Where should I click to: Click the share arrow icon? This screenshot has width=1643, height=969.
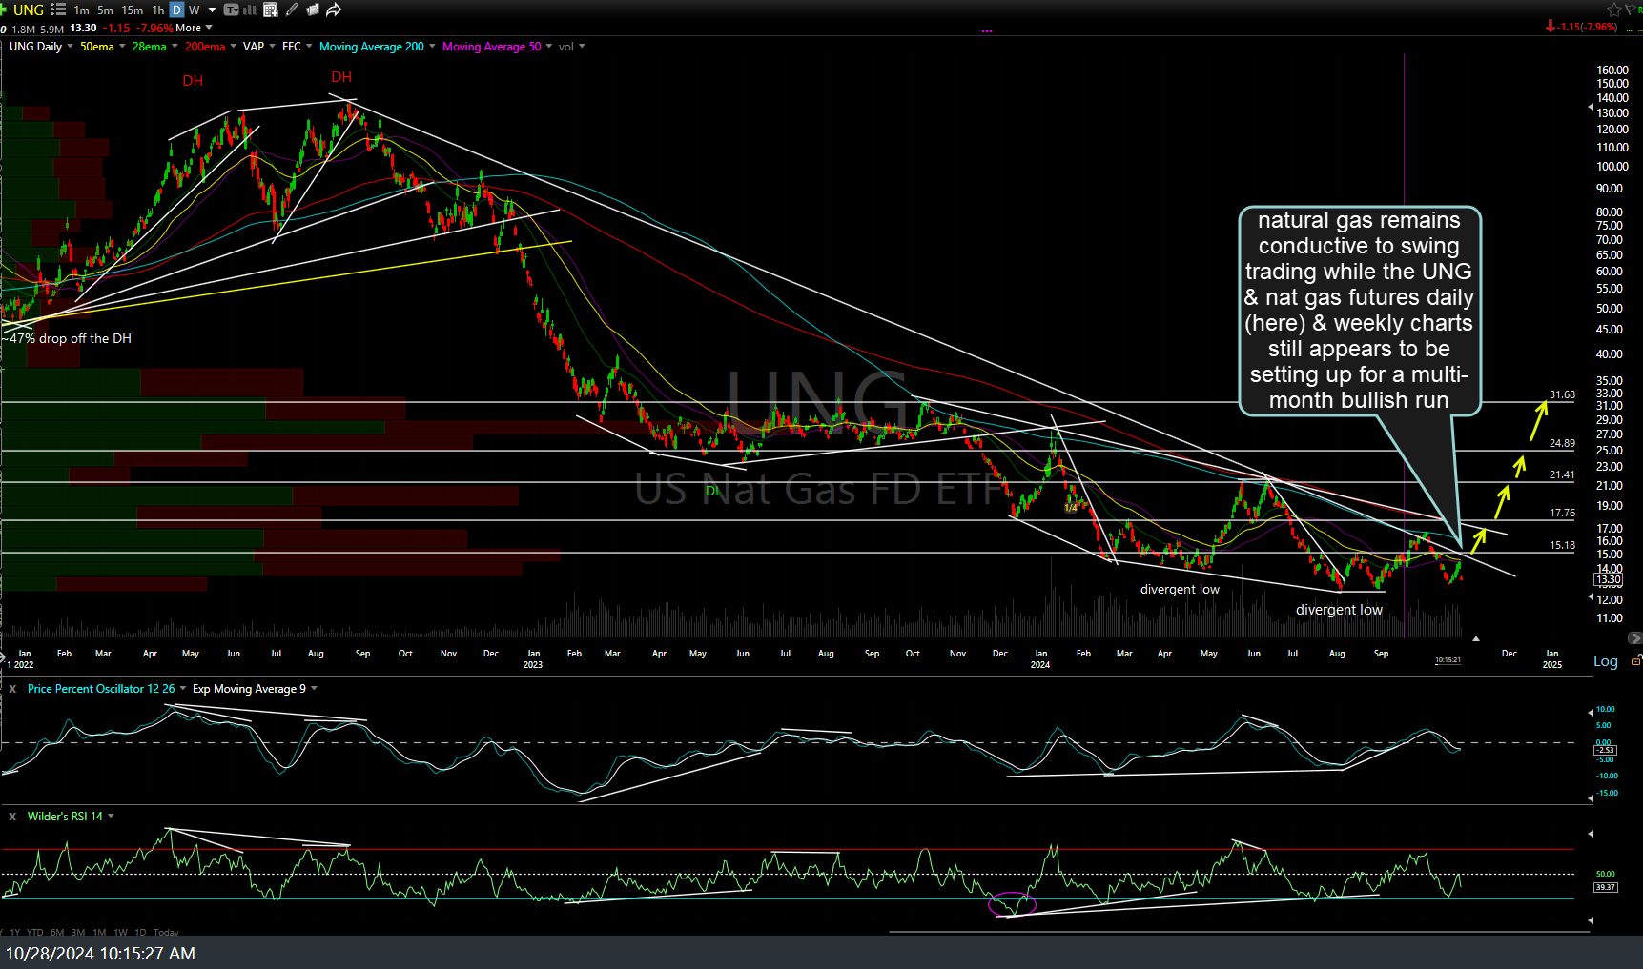334,10
